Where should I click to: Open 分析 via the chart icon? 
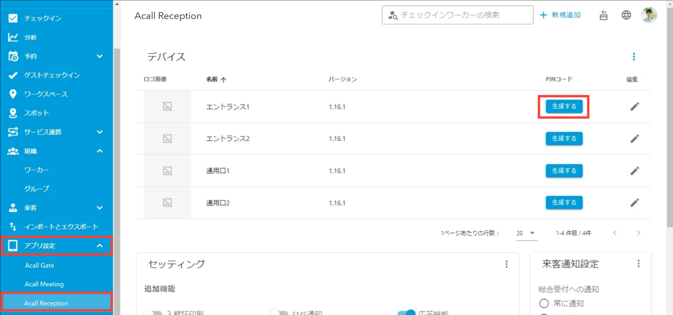point(13,37)
